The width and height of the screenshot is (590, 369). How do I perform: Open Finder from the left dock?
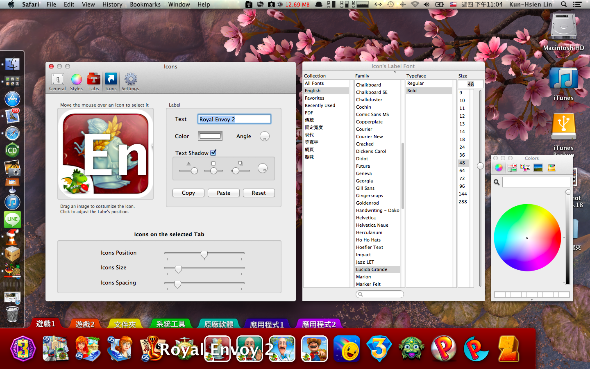tap(12, 64)
